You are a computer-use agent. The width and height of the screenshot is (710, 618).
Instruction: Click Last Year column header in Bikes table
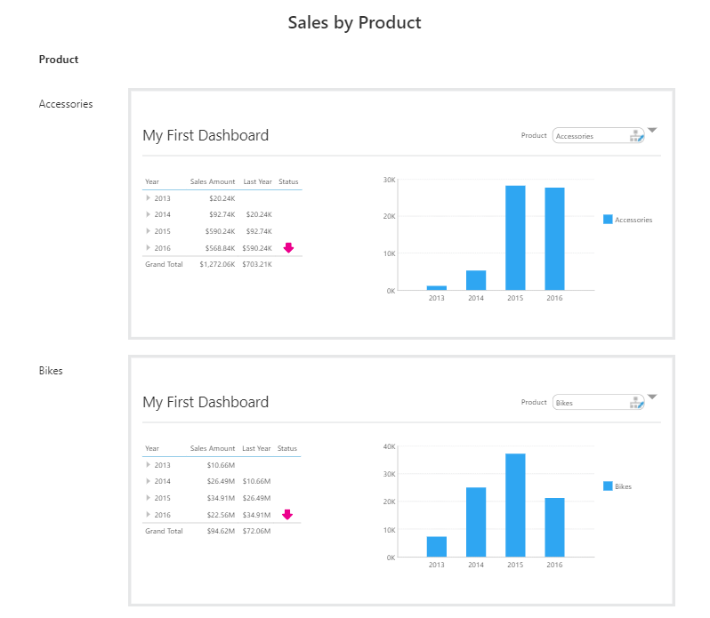257,448
